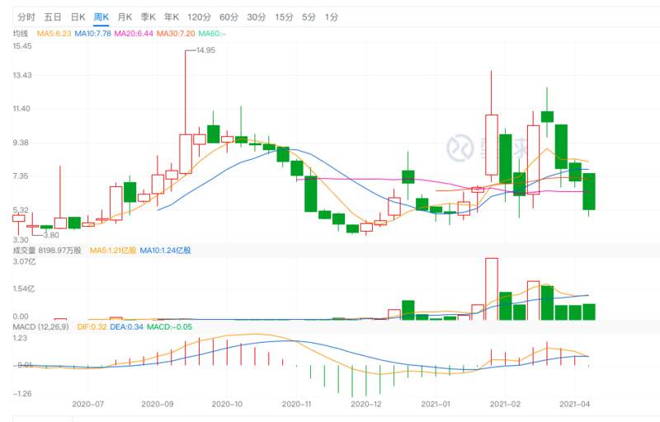Switch to 月K monthly chart
The image size is (660, 422).
[125, 16]
